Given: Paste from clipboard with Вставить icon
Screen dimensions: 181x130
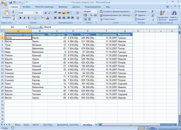Looking at the screenshot, I should tap(7, 13).
